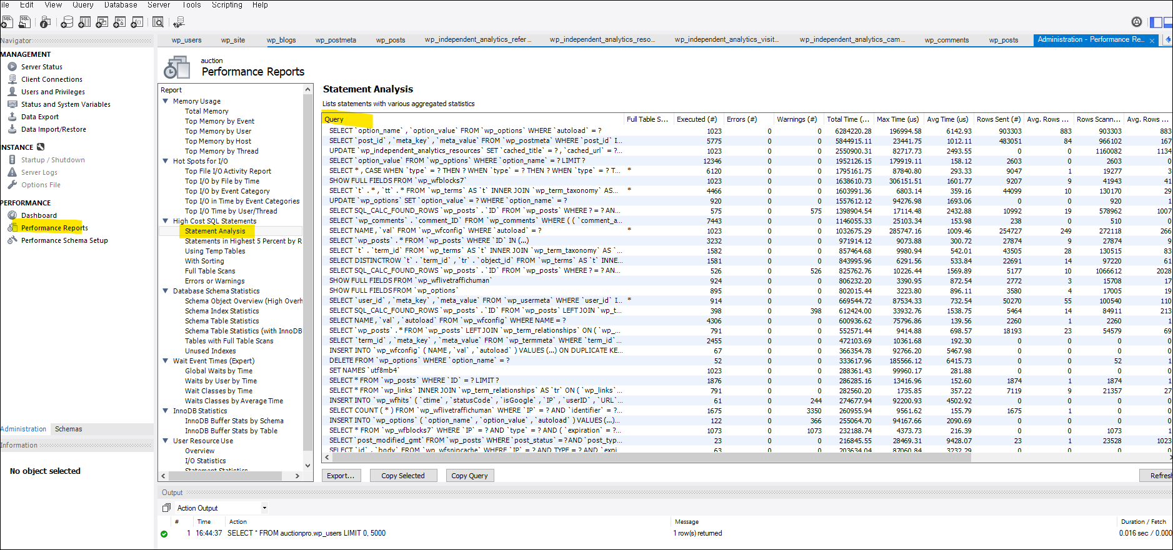The height and width of the screenshot is (550, 1173).
Task: Select the Full Table Scans report
Action: pyautogui.click(x=210, y=271)
